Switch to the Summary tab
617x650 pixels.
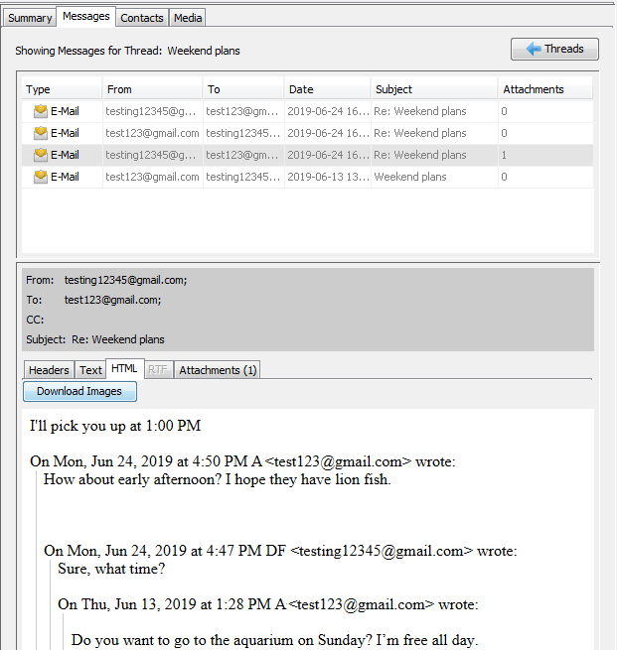tap(30, 18)
